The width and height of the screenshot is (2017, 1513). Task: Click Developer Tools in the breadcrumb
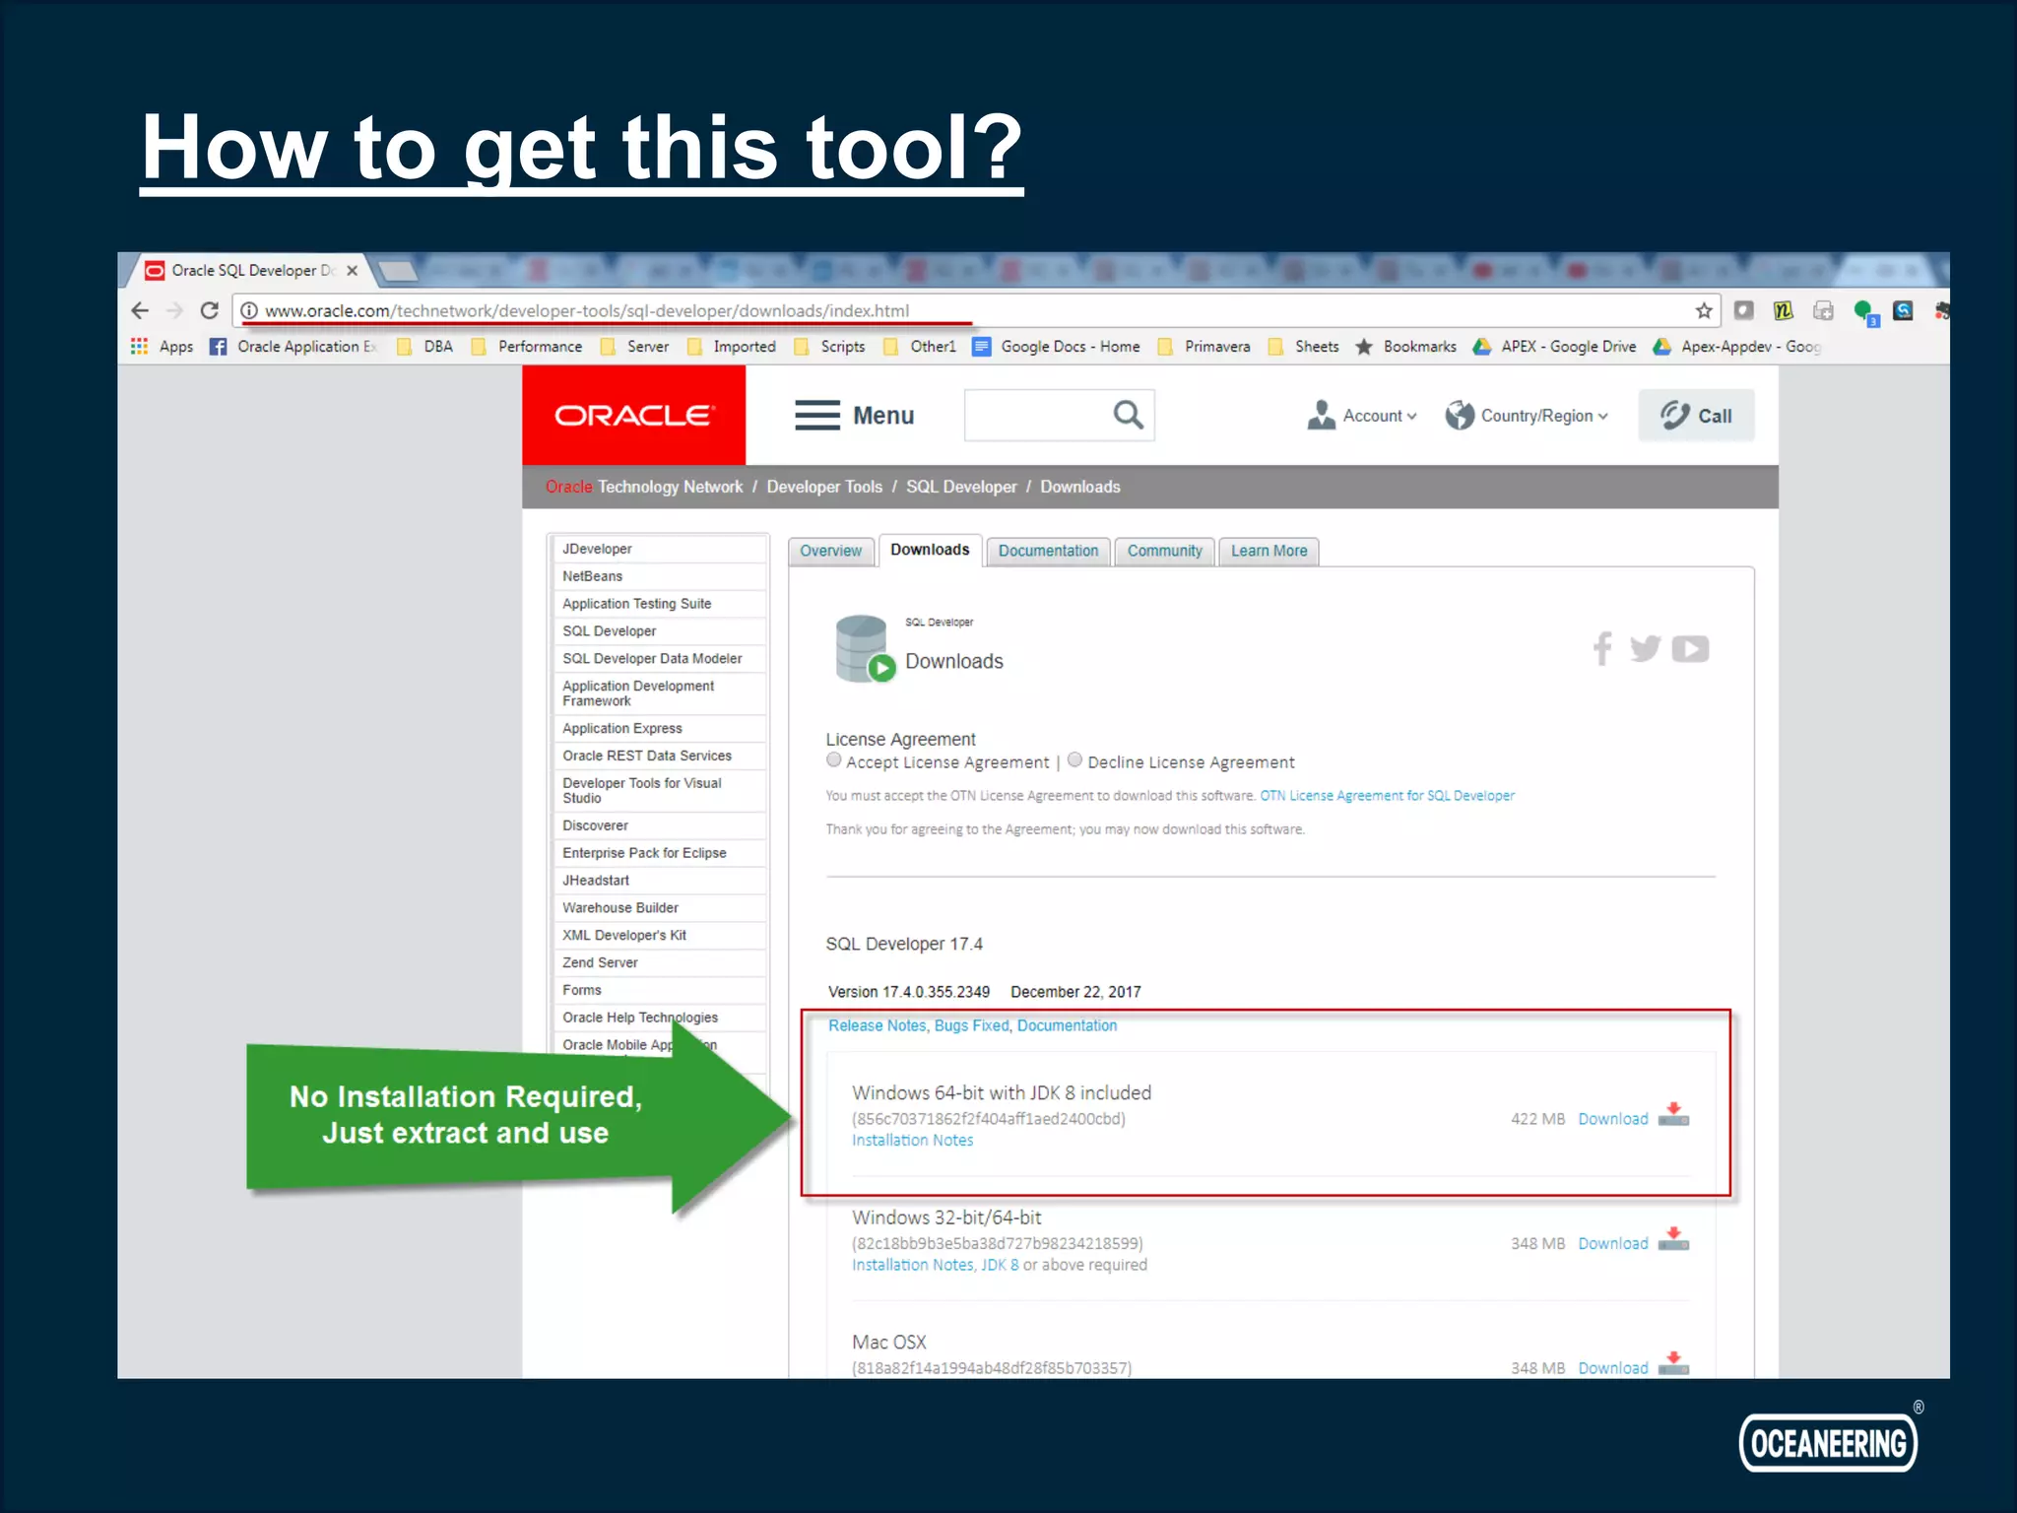coord(824,487)
